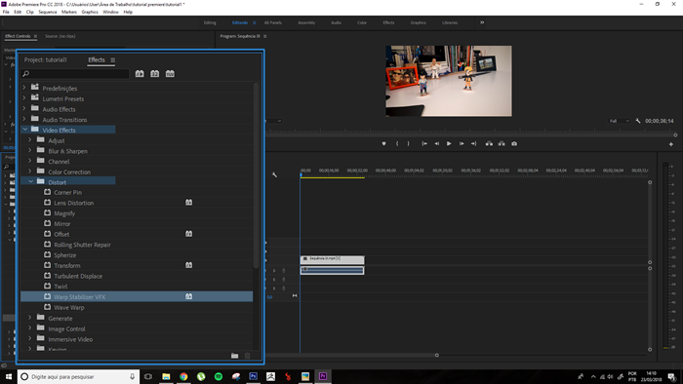Image resolution: width=683 pixels, height=384 pixels.
Task: Click the Program monitor video preview
Action: pos(449,81)
